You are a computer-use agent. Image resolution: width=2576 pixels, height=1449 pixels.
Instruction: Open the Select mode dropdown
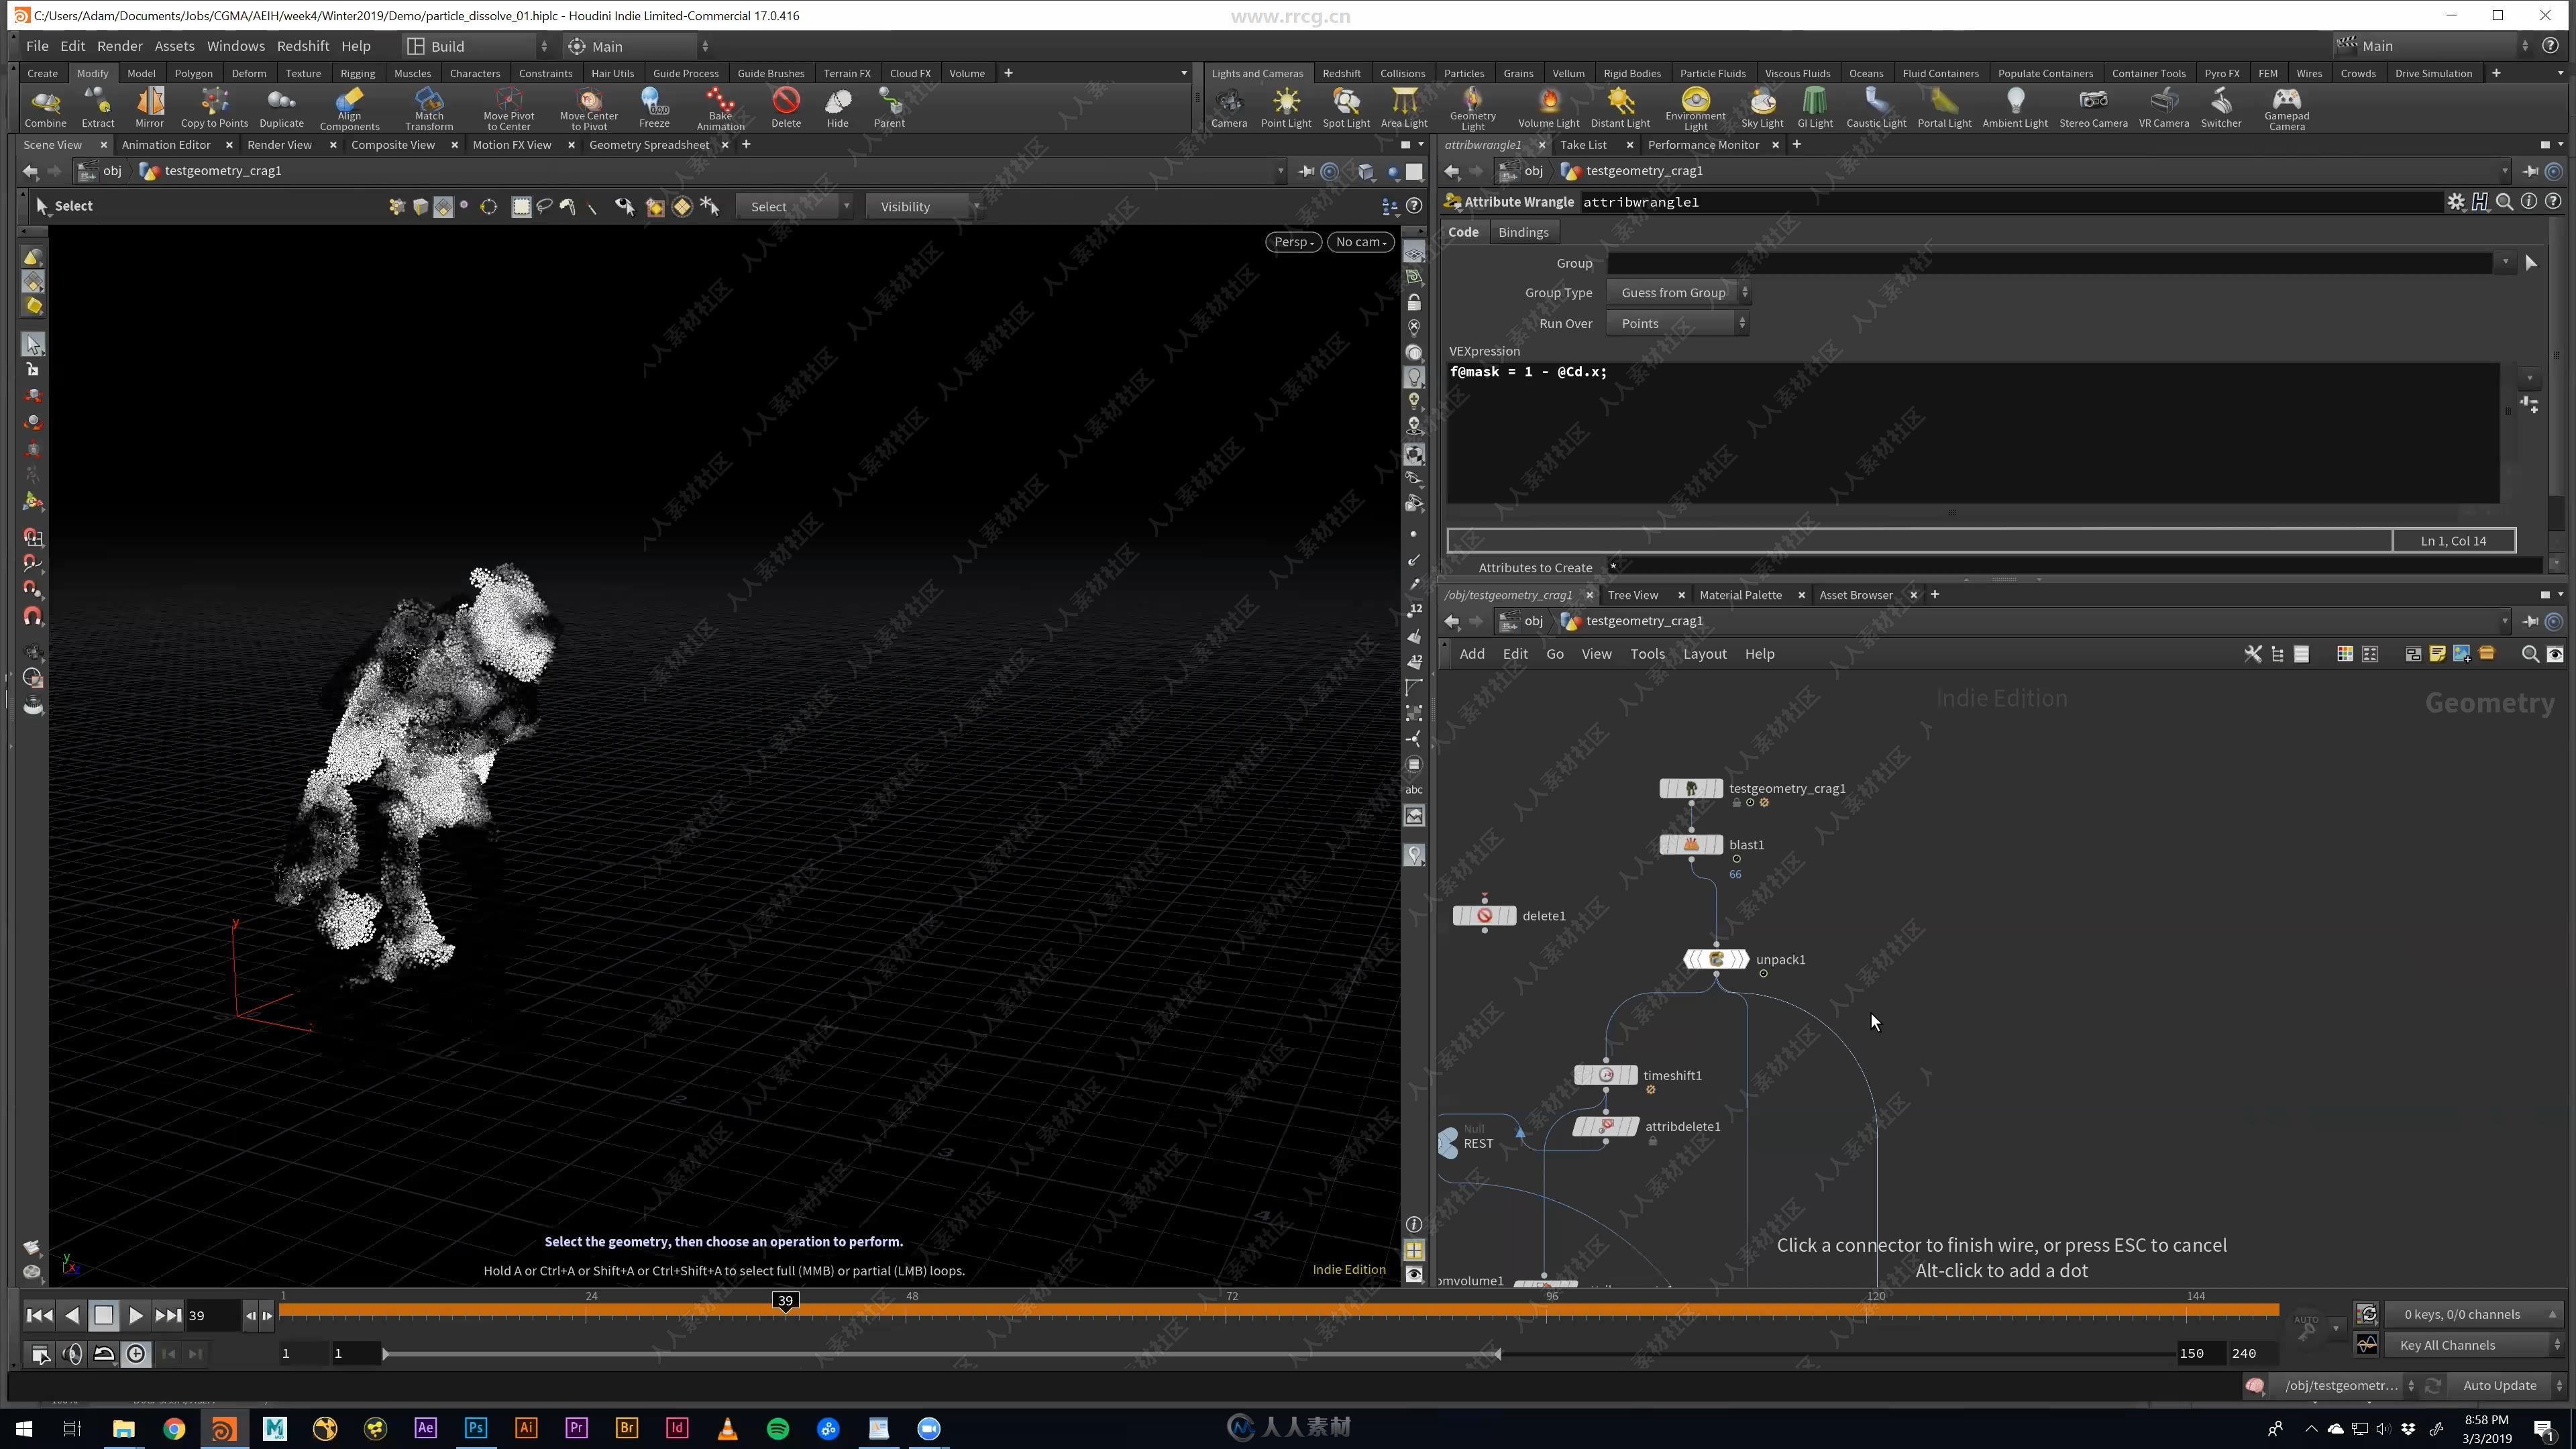(x=794, y=207)
